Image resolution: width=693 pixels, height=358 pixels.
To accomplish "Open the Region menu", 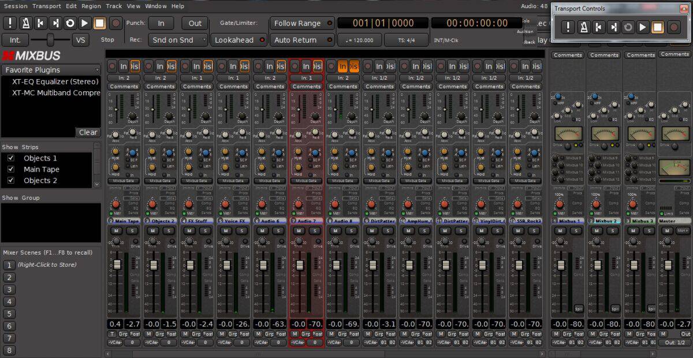I will pyautogui.click(x=91, y=6).
